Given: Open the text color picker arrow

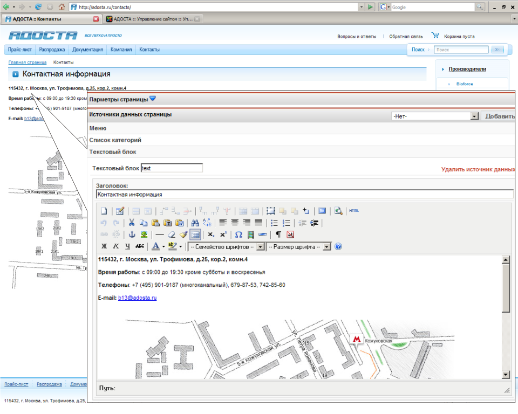Looking at the screenshot, I should tap(163, 246).
